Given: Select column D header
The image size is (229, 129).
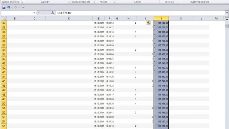Looking at the screenshot, I should 69,18.
